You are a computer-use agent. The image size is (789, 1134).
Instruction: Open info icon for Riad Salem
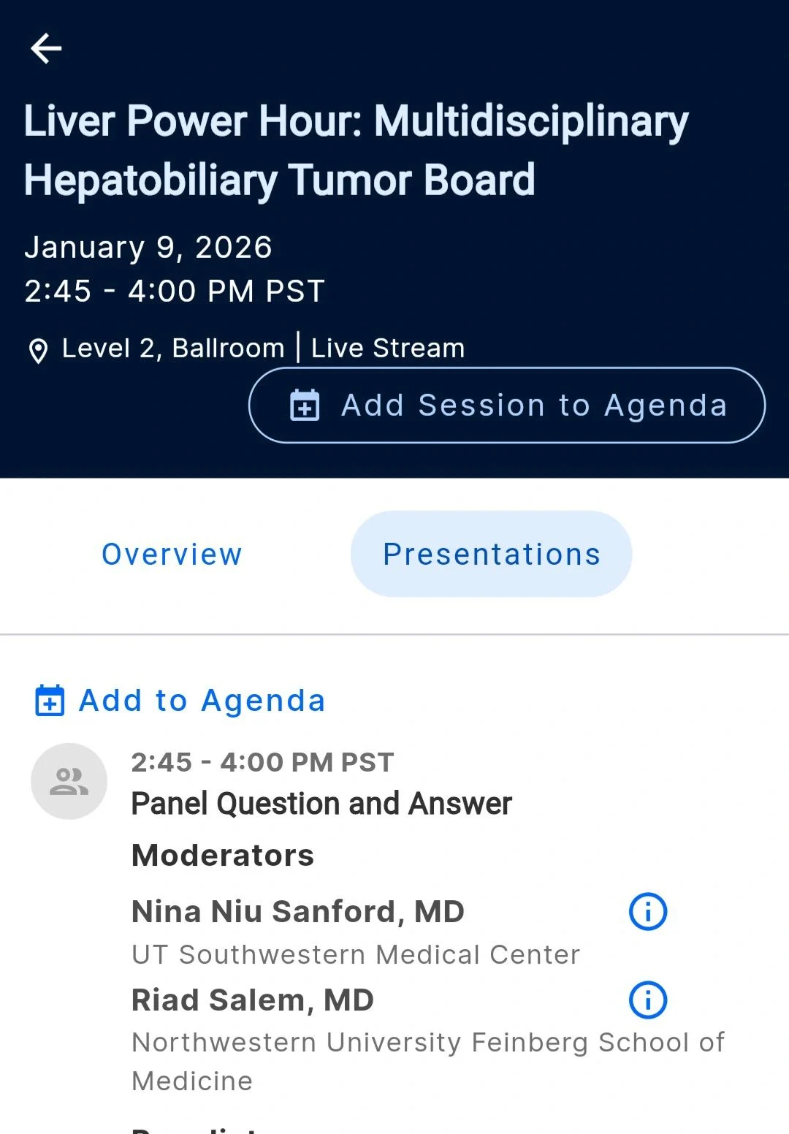coord(647,1000)
